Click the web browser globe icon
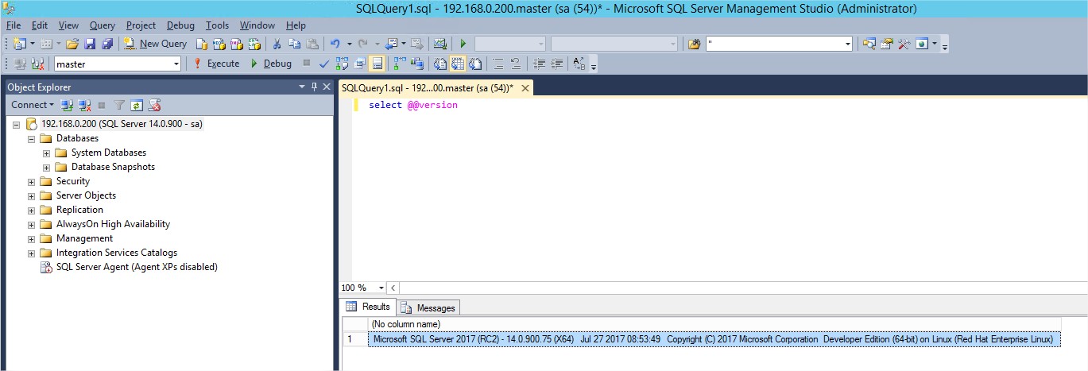Image resolution: width=1088 pixels, height=371 pixels. [922, 44]
